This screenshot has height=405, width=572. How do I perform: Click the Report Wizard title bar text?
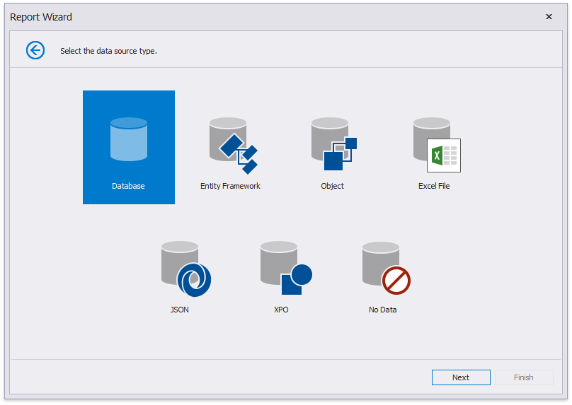[41, 17]
